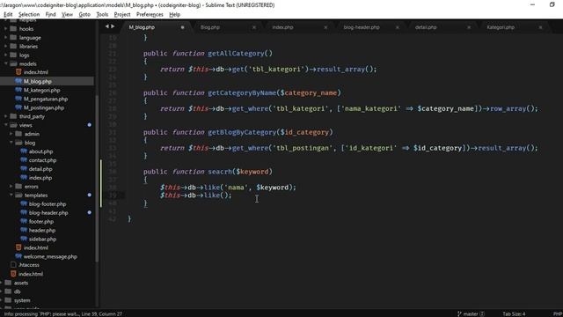The width and height of the screenshot is (563, 317).
Task: Expand the logs folder
Action: tap(6, 55)
